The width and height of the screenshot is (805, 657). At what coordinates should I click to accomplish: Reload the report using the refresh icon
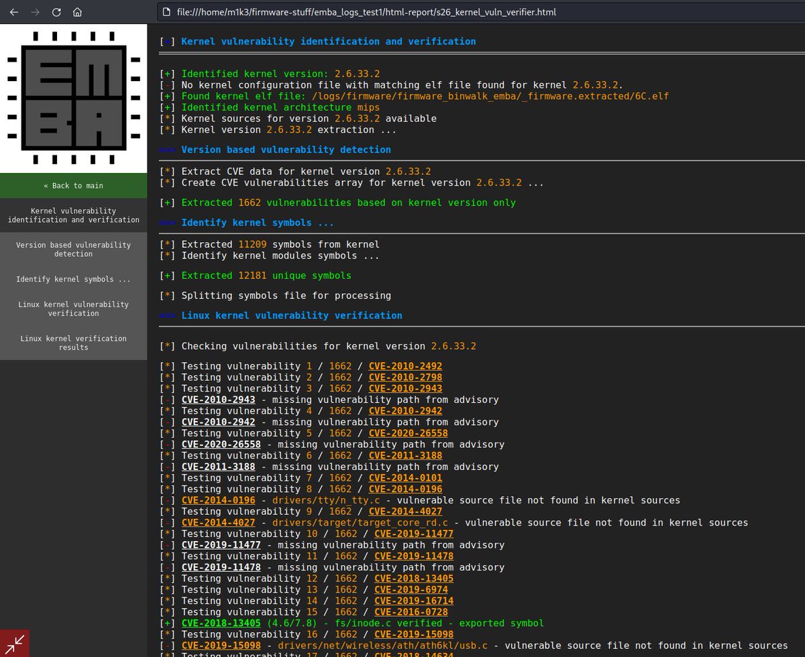coord(56,11)
